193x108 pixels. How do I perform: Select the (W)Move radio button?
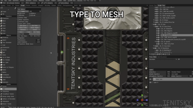pos(30,13)
